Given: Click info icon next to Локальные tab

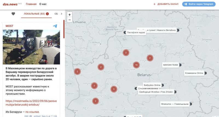Looking at the screenshot, I should (x=47, y=14).
